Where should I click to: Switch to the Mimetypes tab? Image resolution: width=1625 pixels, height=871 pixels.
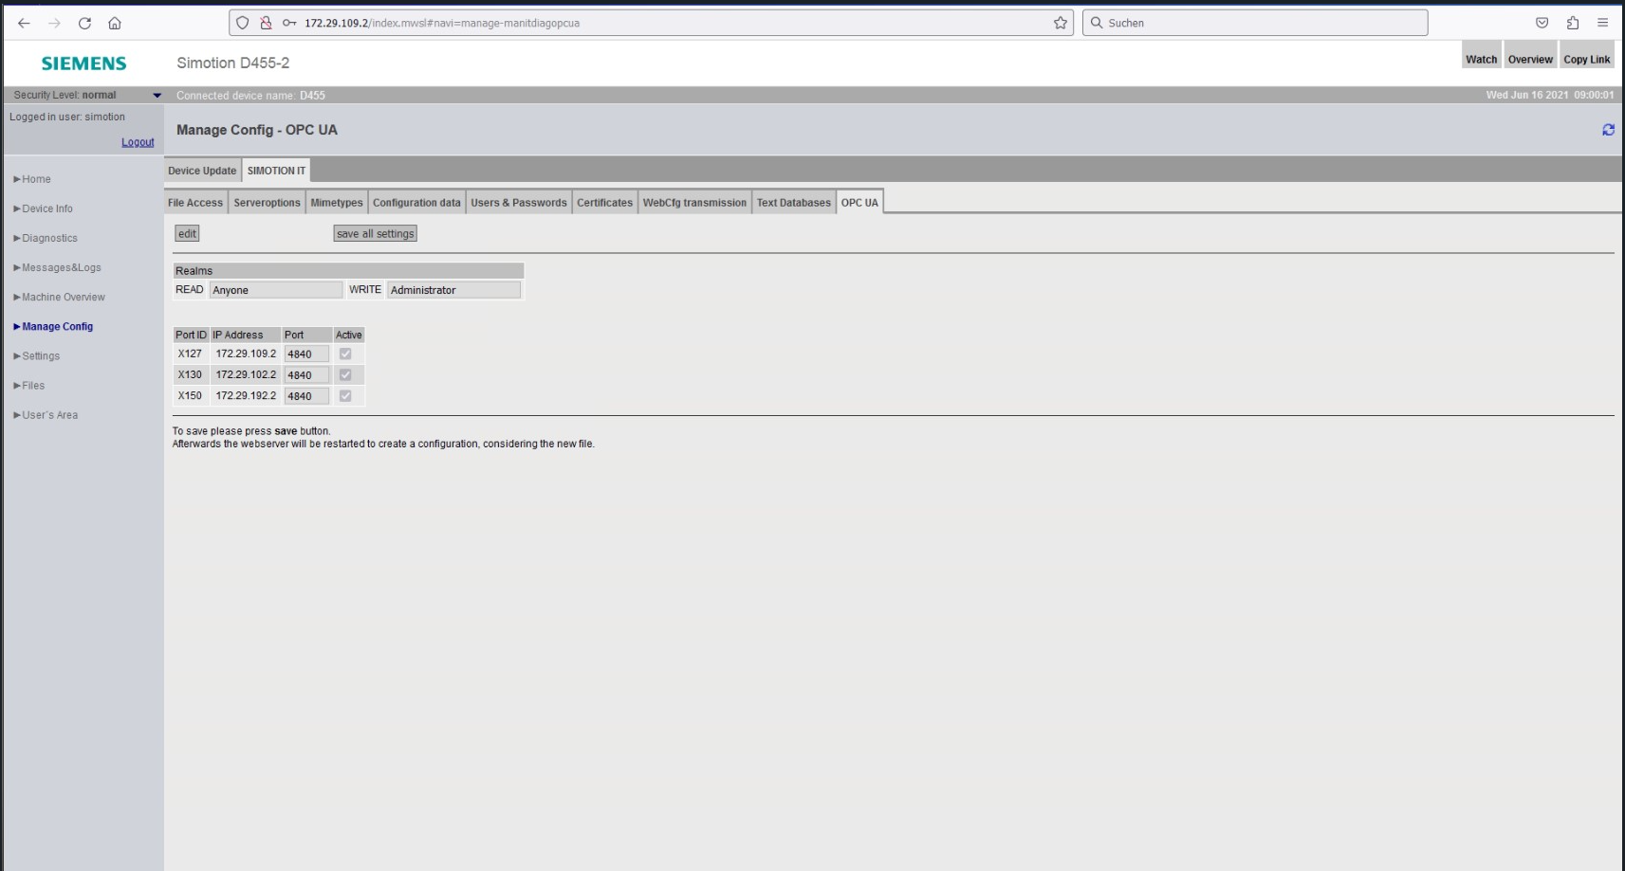click(337, 203)
